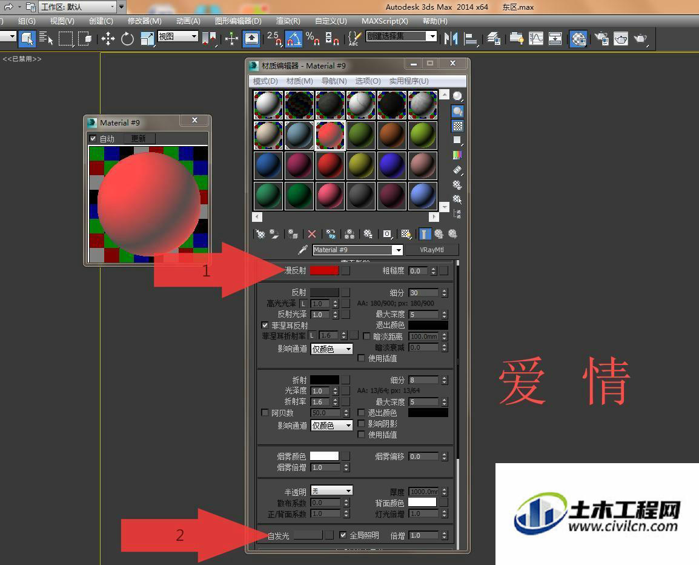Toggle the 菲涅耳反射 checkbox
Screen dimensions: 699x565
[265, 326]
